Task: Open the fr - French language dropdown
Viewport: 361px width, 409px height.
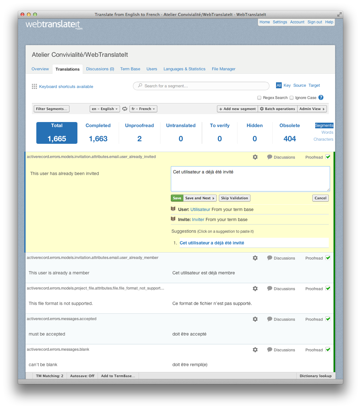Action: pyautogui.click(x=143, y=109)
